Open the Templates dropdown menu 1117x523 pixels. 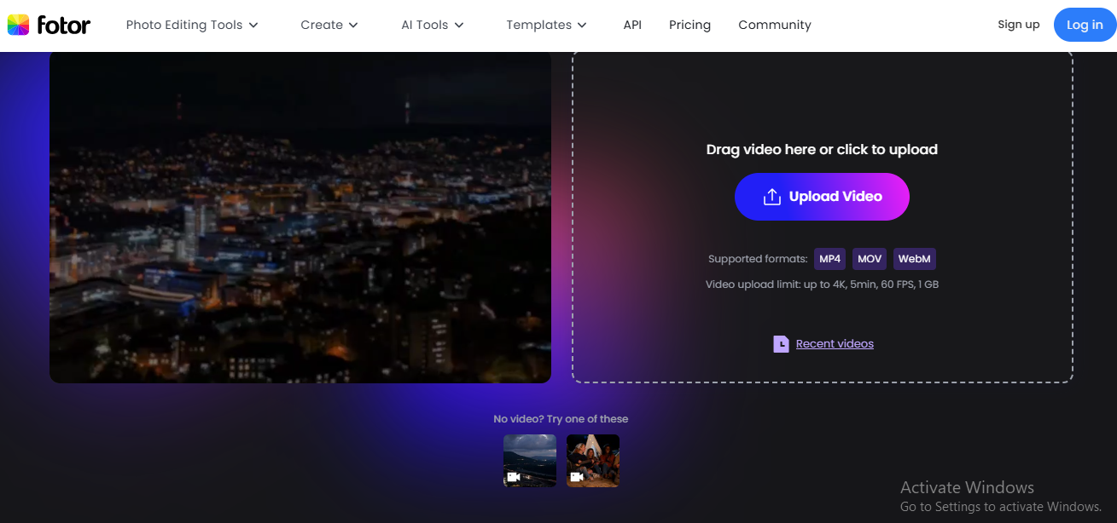point(546,26)
